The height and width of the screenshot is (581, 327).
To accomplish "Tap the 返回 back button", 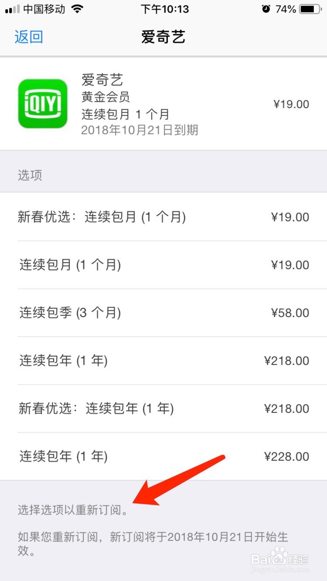I will pos(29,37).
